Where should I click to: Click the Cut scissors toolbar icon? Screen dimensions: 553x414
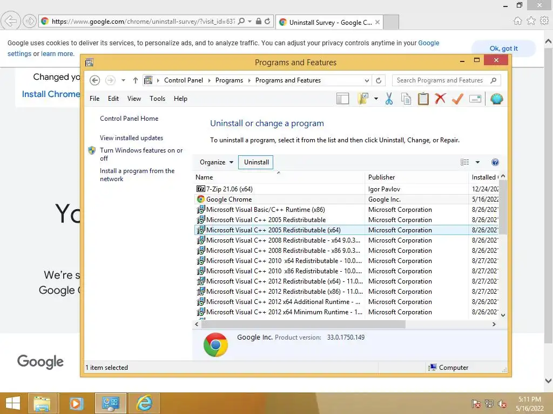389,99
